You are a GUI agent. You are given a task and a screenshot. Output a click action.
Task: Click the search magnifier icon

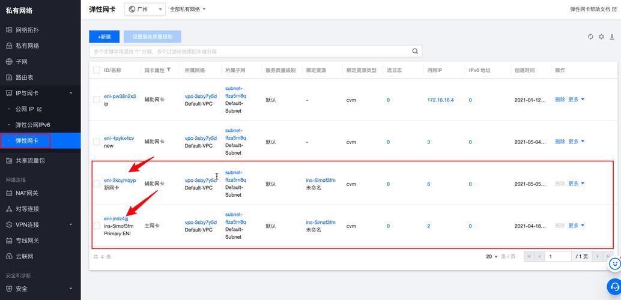pos(415,52)
